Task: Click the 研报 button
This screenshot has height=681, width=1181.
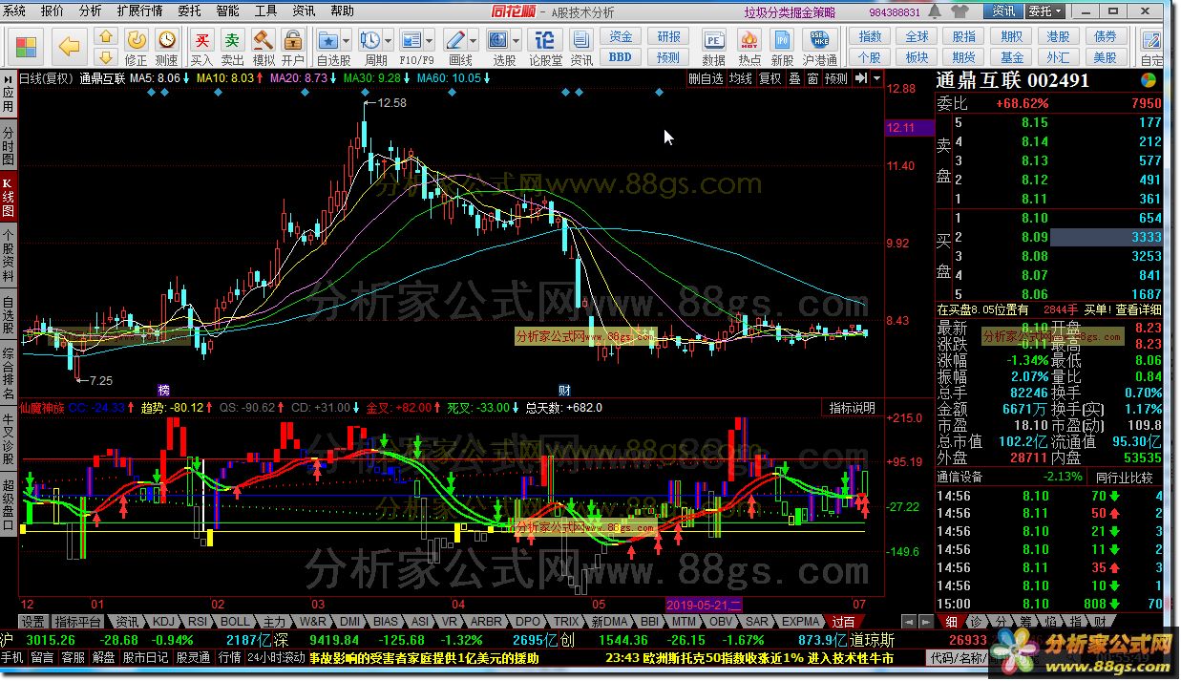Action: (669, 36)
